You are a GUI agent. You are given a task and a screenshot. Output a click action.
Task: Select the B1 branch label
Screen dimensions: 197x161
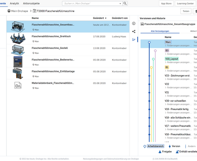[167, 67]
